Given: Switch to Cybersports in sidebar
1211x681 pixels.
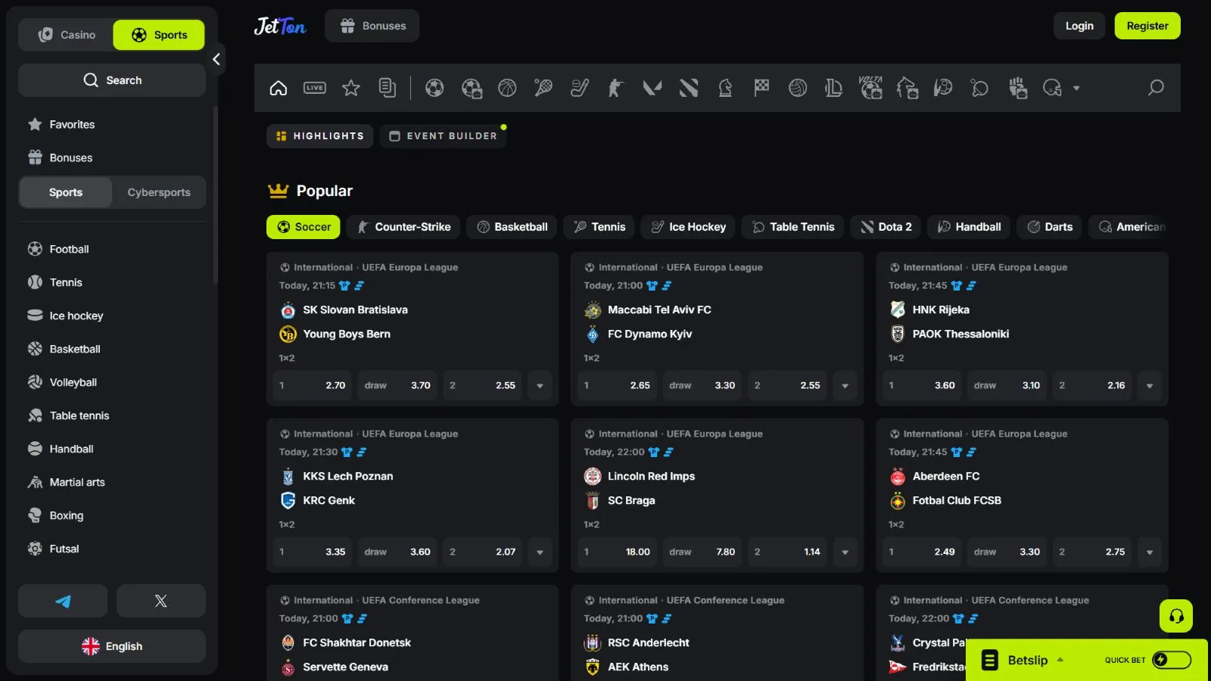Looking at the screenshot, I should pyautogui.click(x=159, y=192).
